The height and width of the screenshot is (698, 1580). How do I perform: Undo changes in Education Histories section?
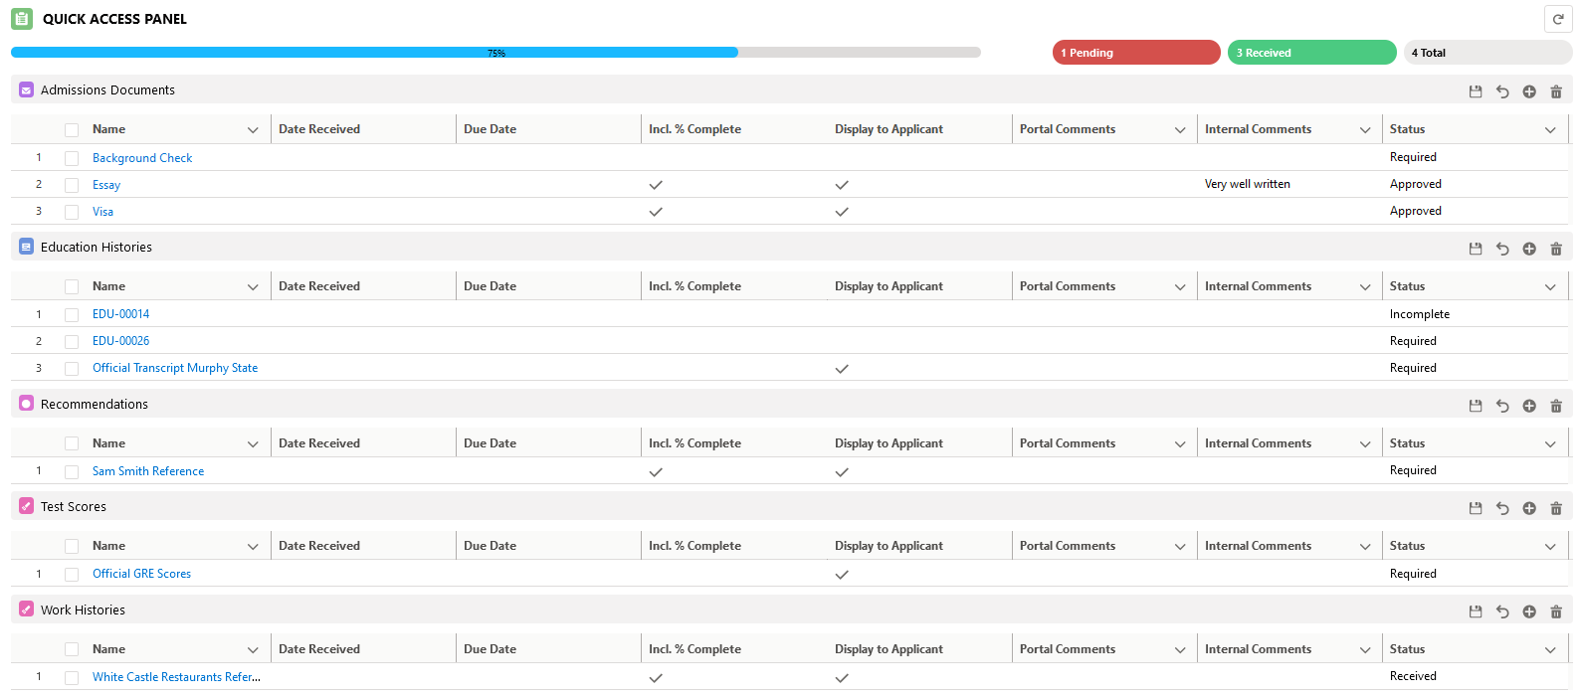click(1502, 249)
